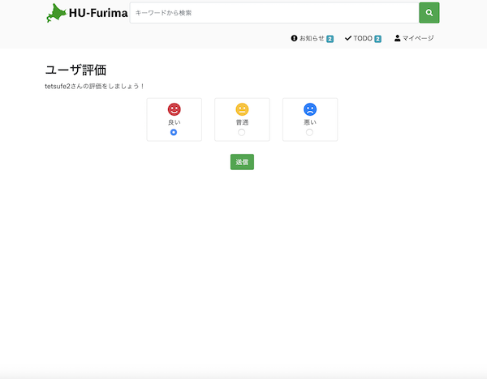
Task: Click the 普通 label text
Action: (242, 122)
